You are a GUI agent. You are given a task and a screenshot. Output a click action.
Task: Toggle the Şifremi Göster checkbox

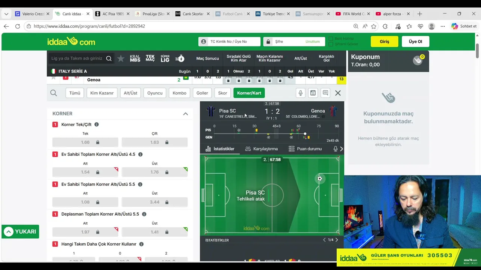click(x=331, y=44)
